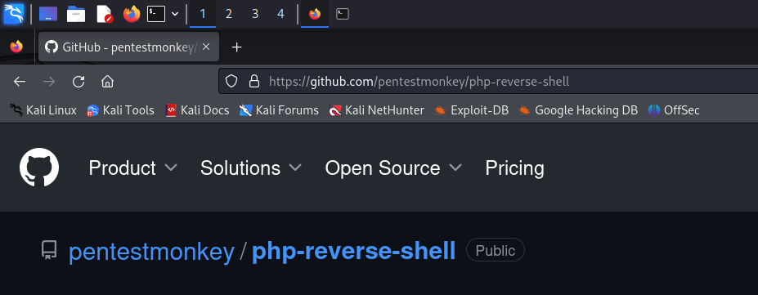Viewport: 758px width, 295px height.
Task: Go back one page
Action: pos(20,82)
